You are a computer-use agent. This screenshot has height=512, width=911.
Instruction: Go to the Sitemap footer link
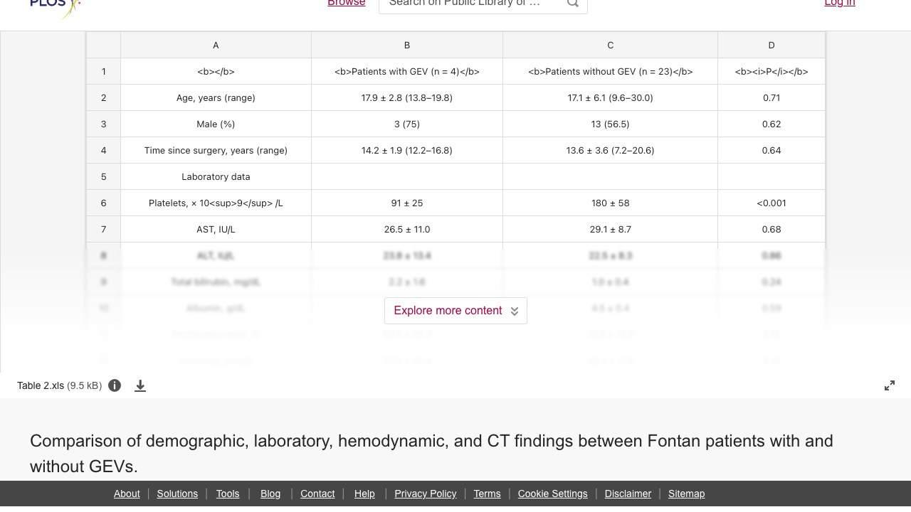tap(686, 494)
